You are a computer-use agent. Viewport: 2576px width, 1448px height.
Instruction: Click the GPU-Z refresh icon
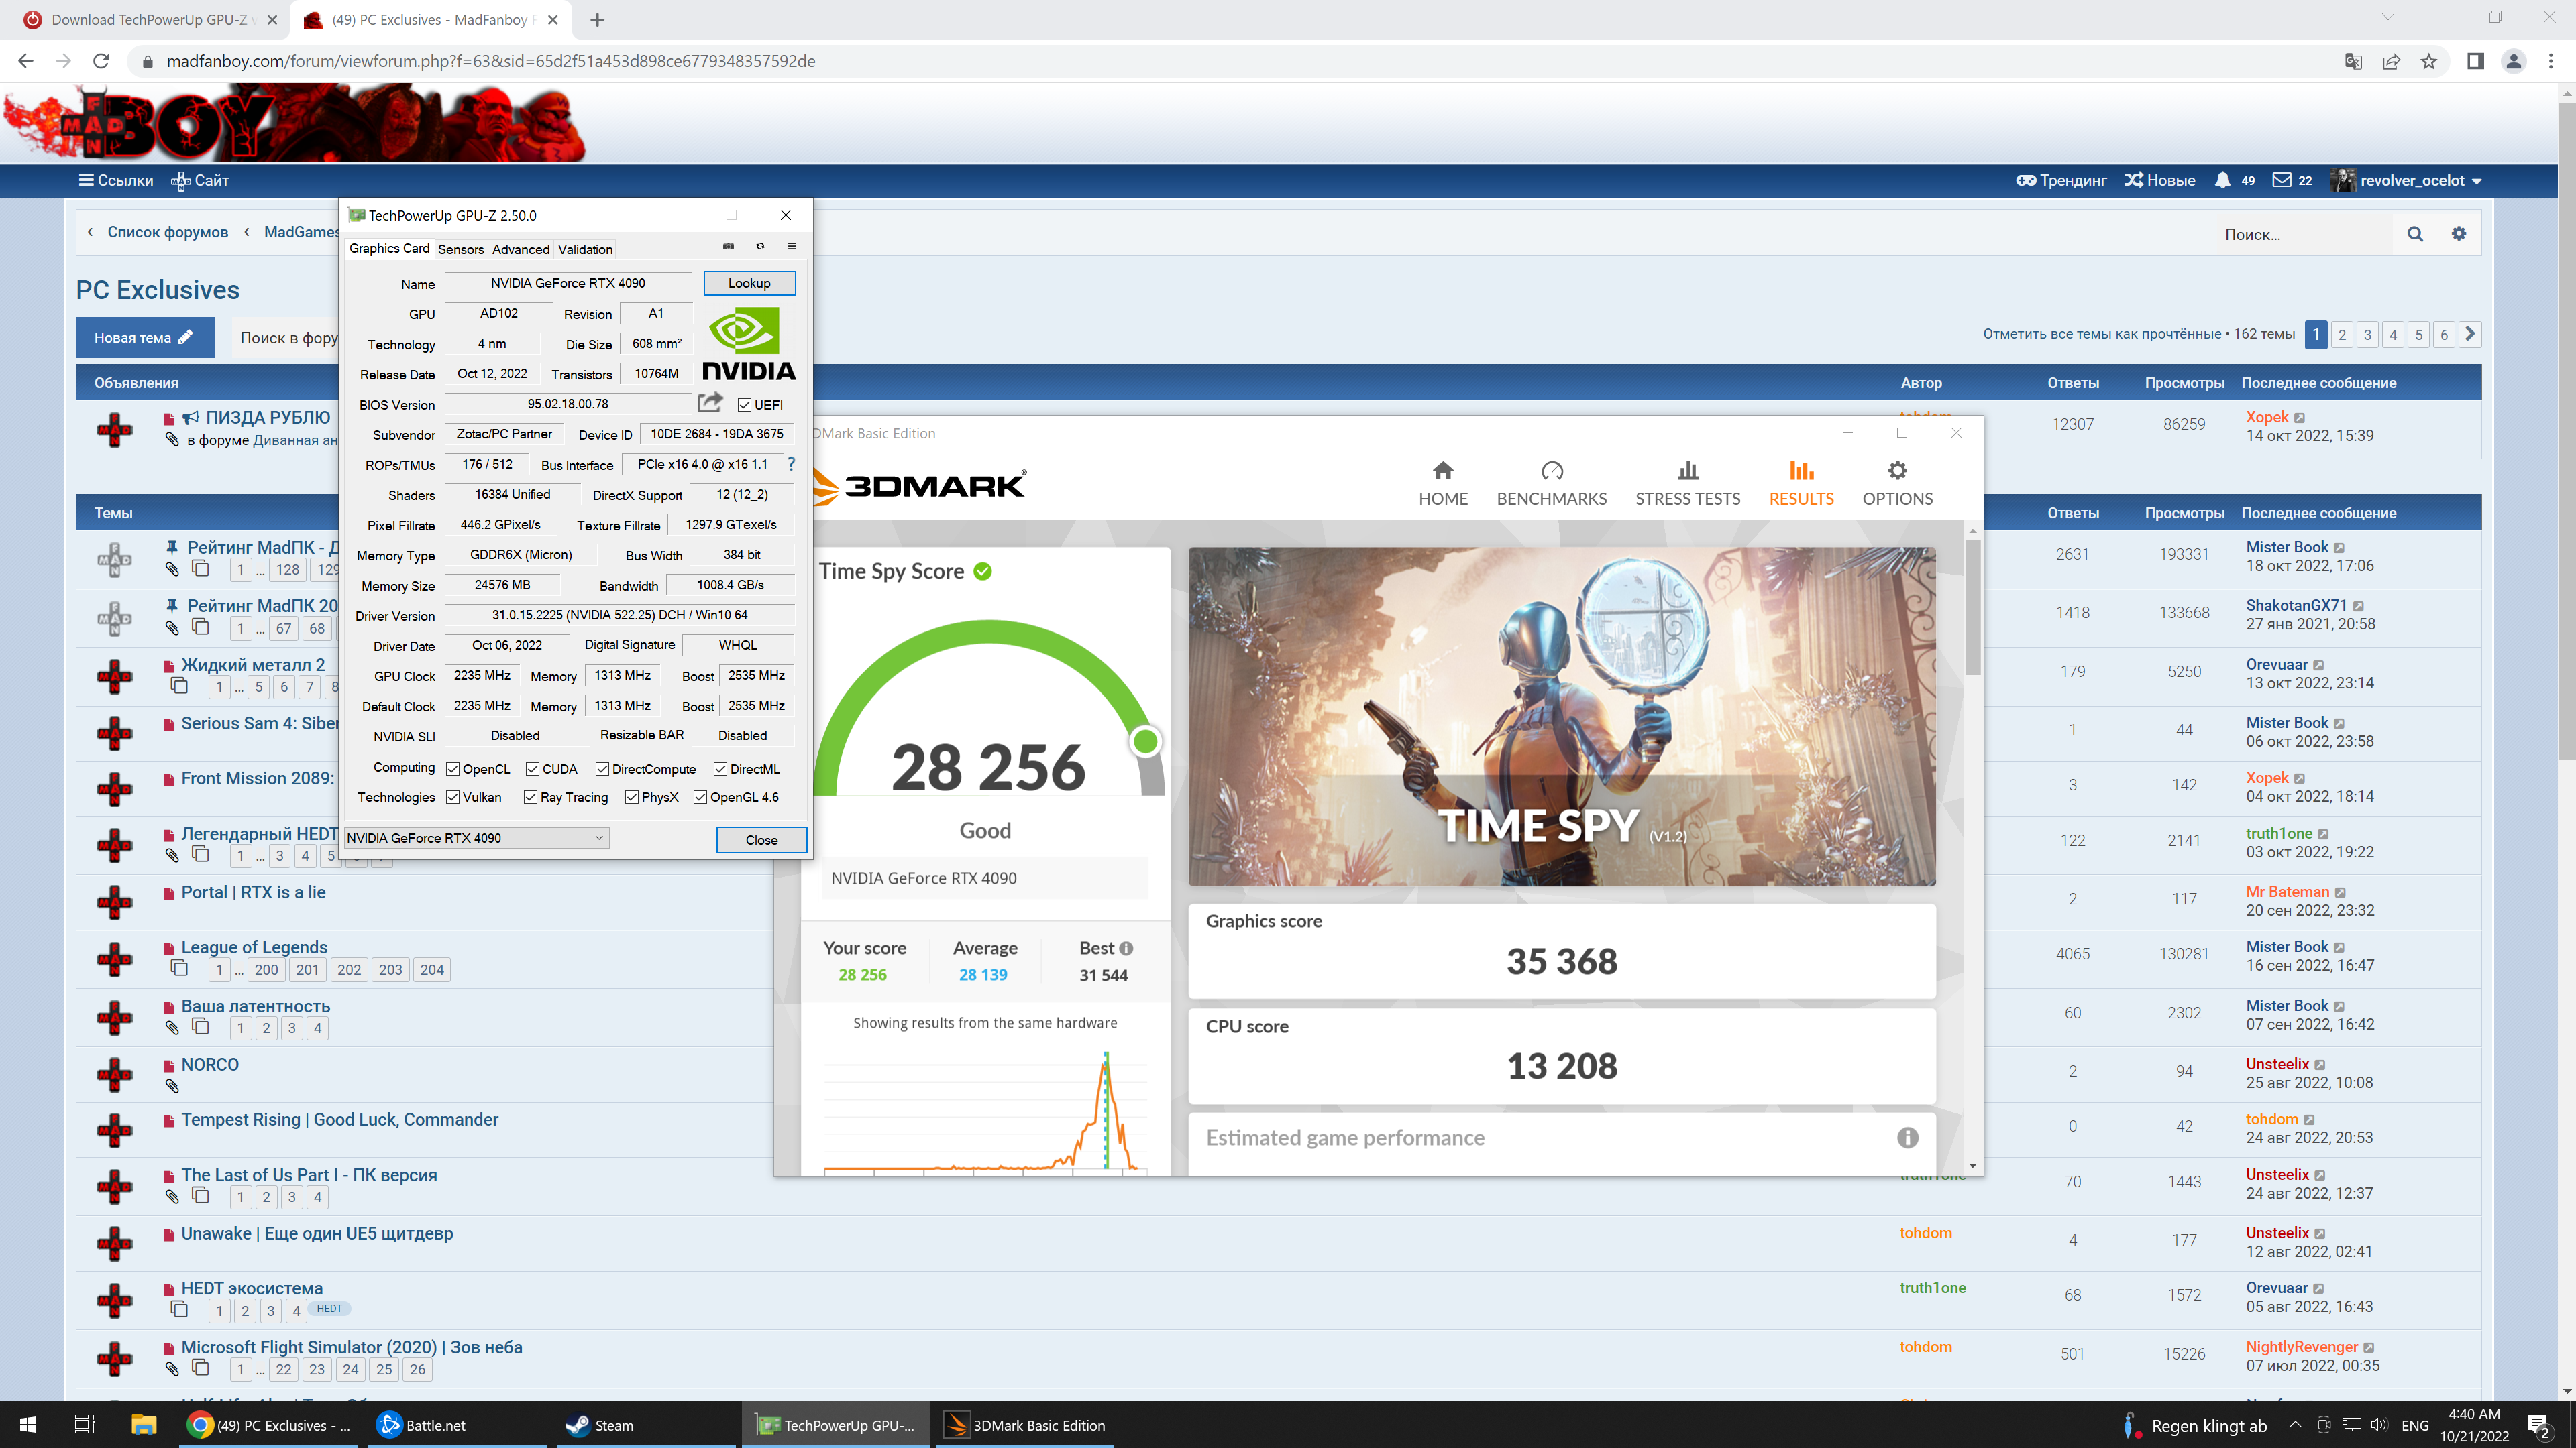(760, 246)
